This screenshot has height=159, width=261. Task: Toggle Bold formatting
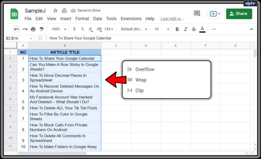177,29
